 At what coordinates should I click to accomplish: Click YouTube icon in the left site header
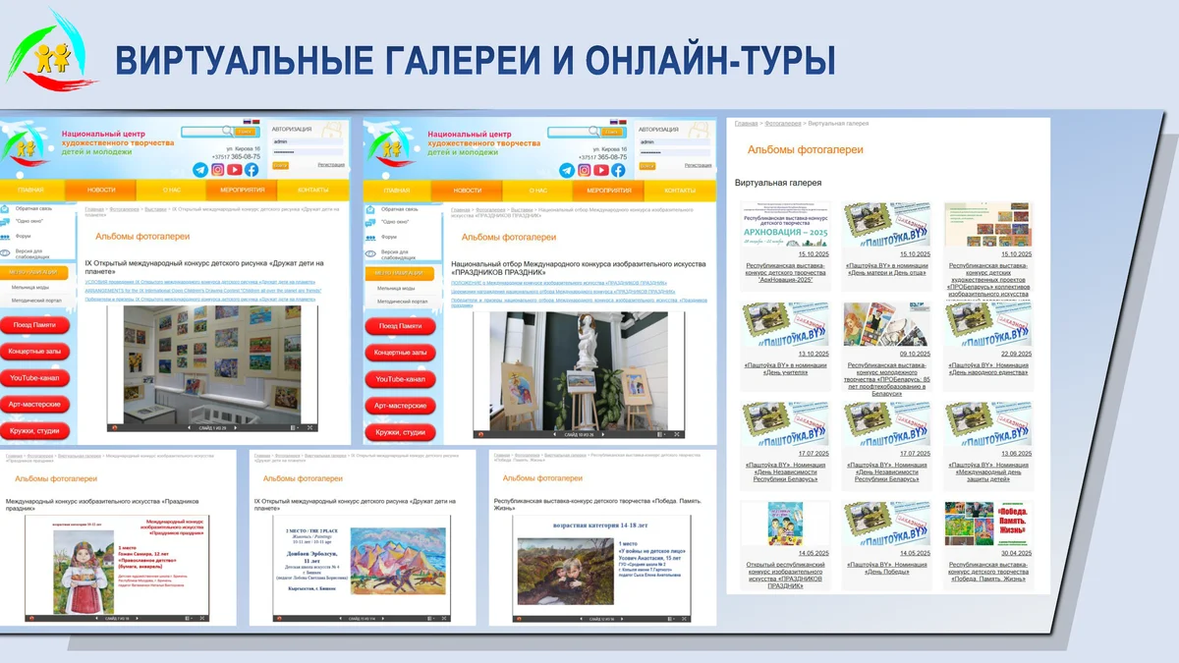click(234, 169)
